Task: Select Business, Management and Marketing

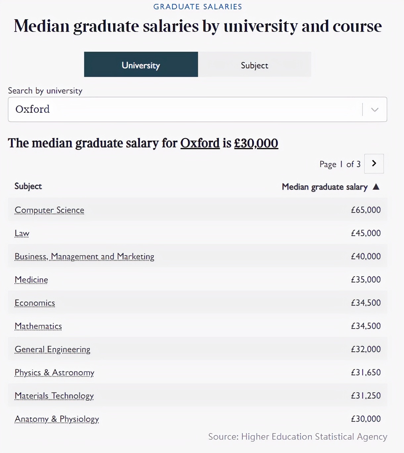Action: tap(84, 256)
